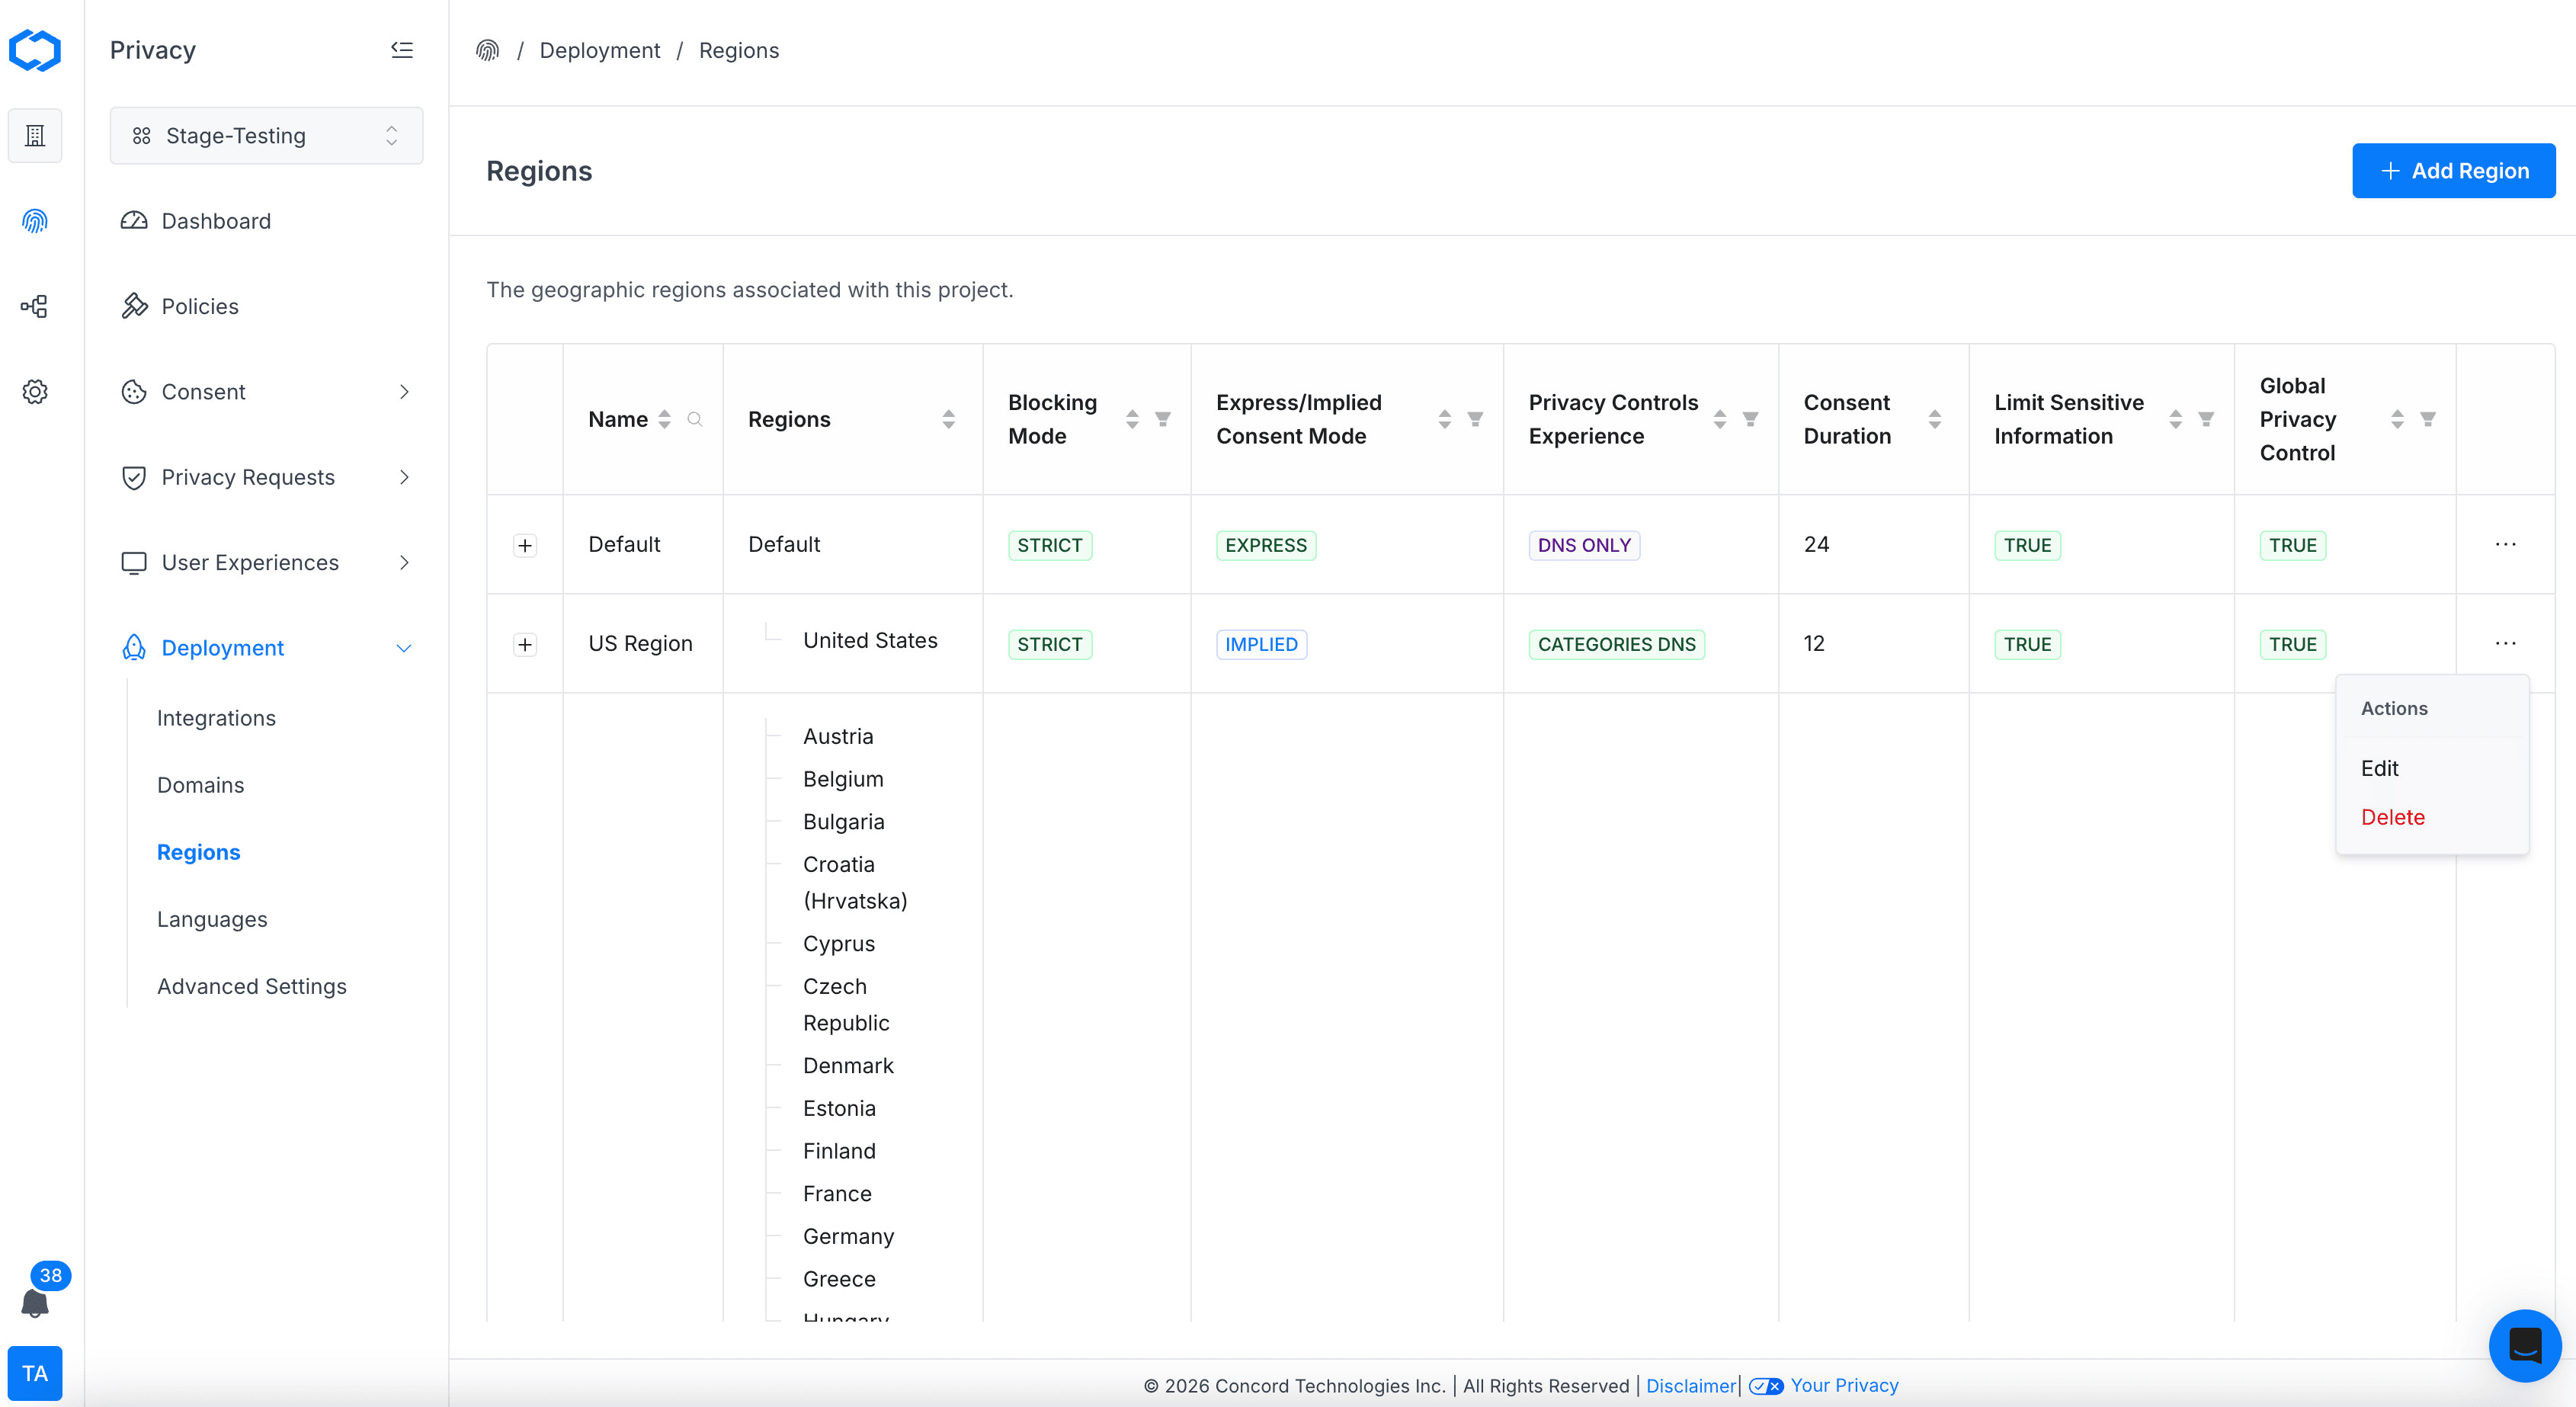The width and height of the screenshot is (2576, 1407).
Task: Open the Stage-Testing project selector
Action: click(266, 135)
